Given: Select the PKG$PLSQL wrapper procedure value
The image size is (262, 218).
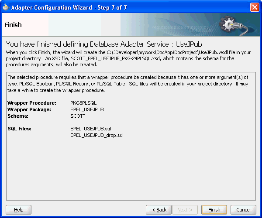Looking at the screenshot, I should pos(83,103).
